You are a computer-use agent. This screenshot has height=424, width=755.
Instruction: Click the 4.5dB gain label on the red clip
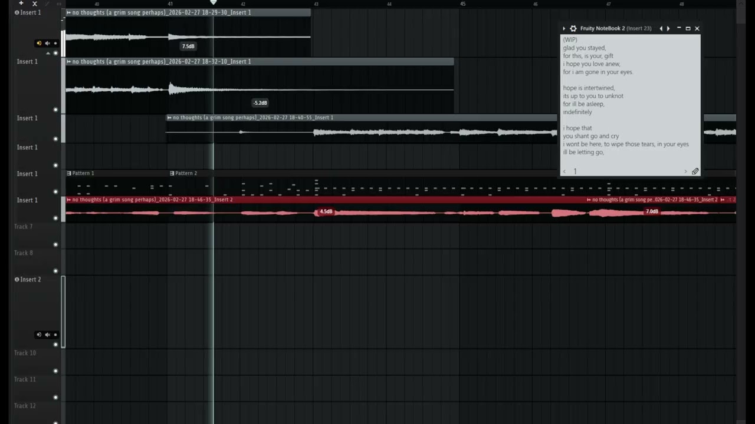(326, 211)
